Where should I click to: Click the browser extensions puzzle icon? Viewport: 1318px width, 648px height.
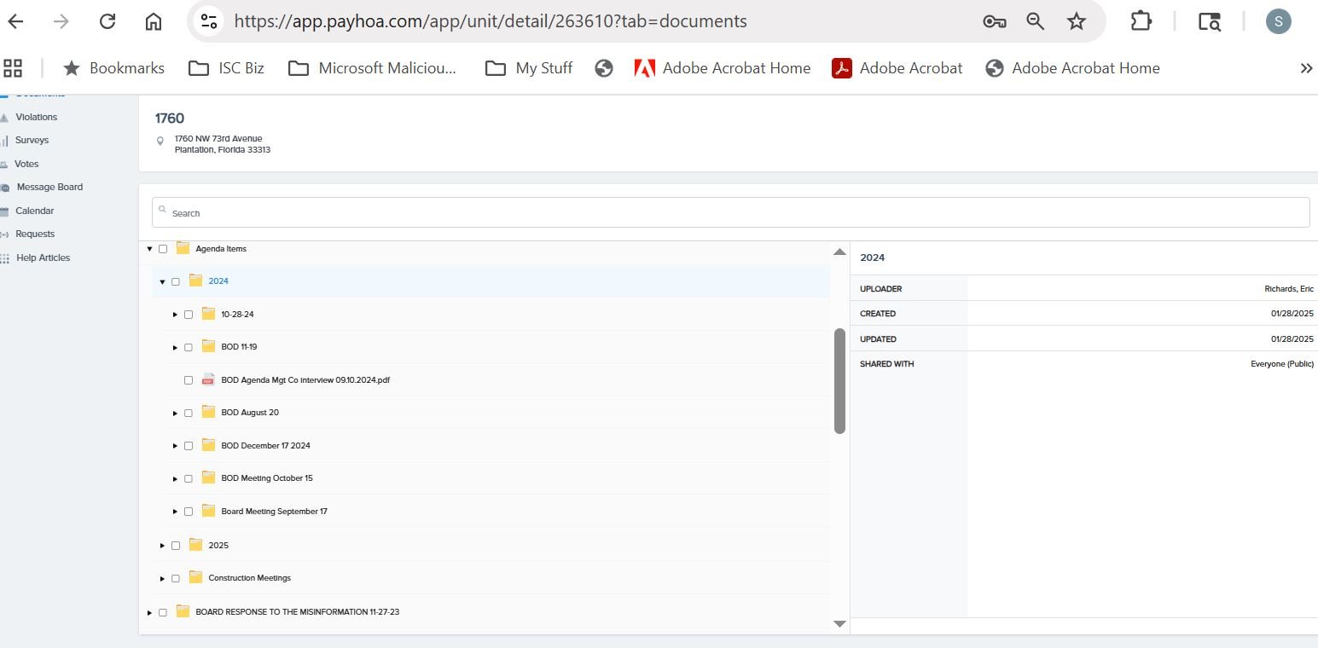(1141, 21)
